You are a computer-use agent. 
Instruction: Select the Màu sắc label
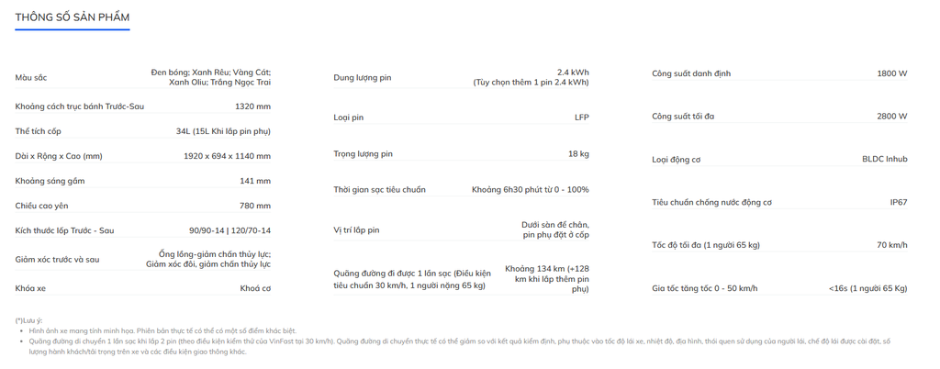tap(31, 77)
